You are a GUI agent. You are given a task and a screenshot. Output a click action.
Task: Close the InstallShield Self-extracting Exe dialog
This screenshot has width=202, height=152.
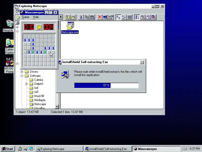[x=142, y=62]
